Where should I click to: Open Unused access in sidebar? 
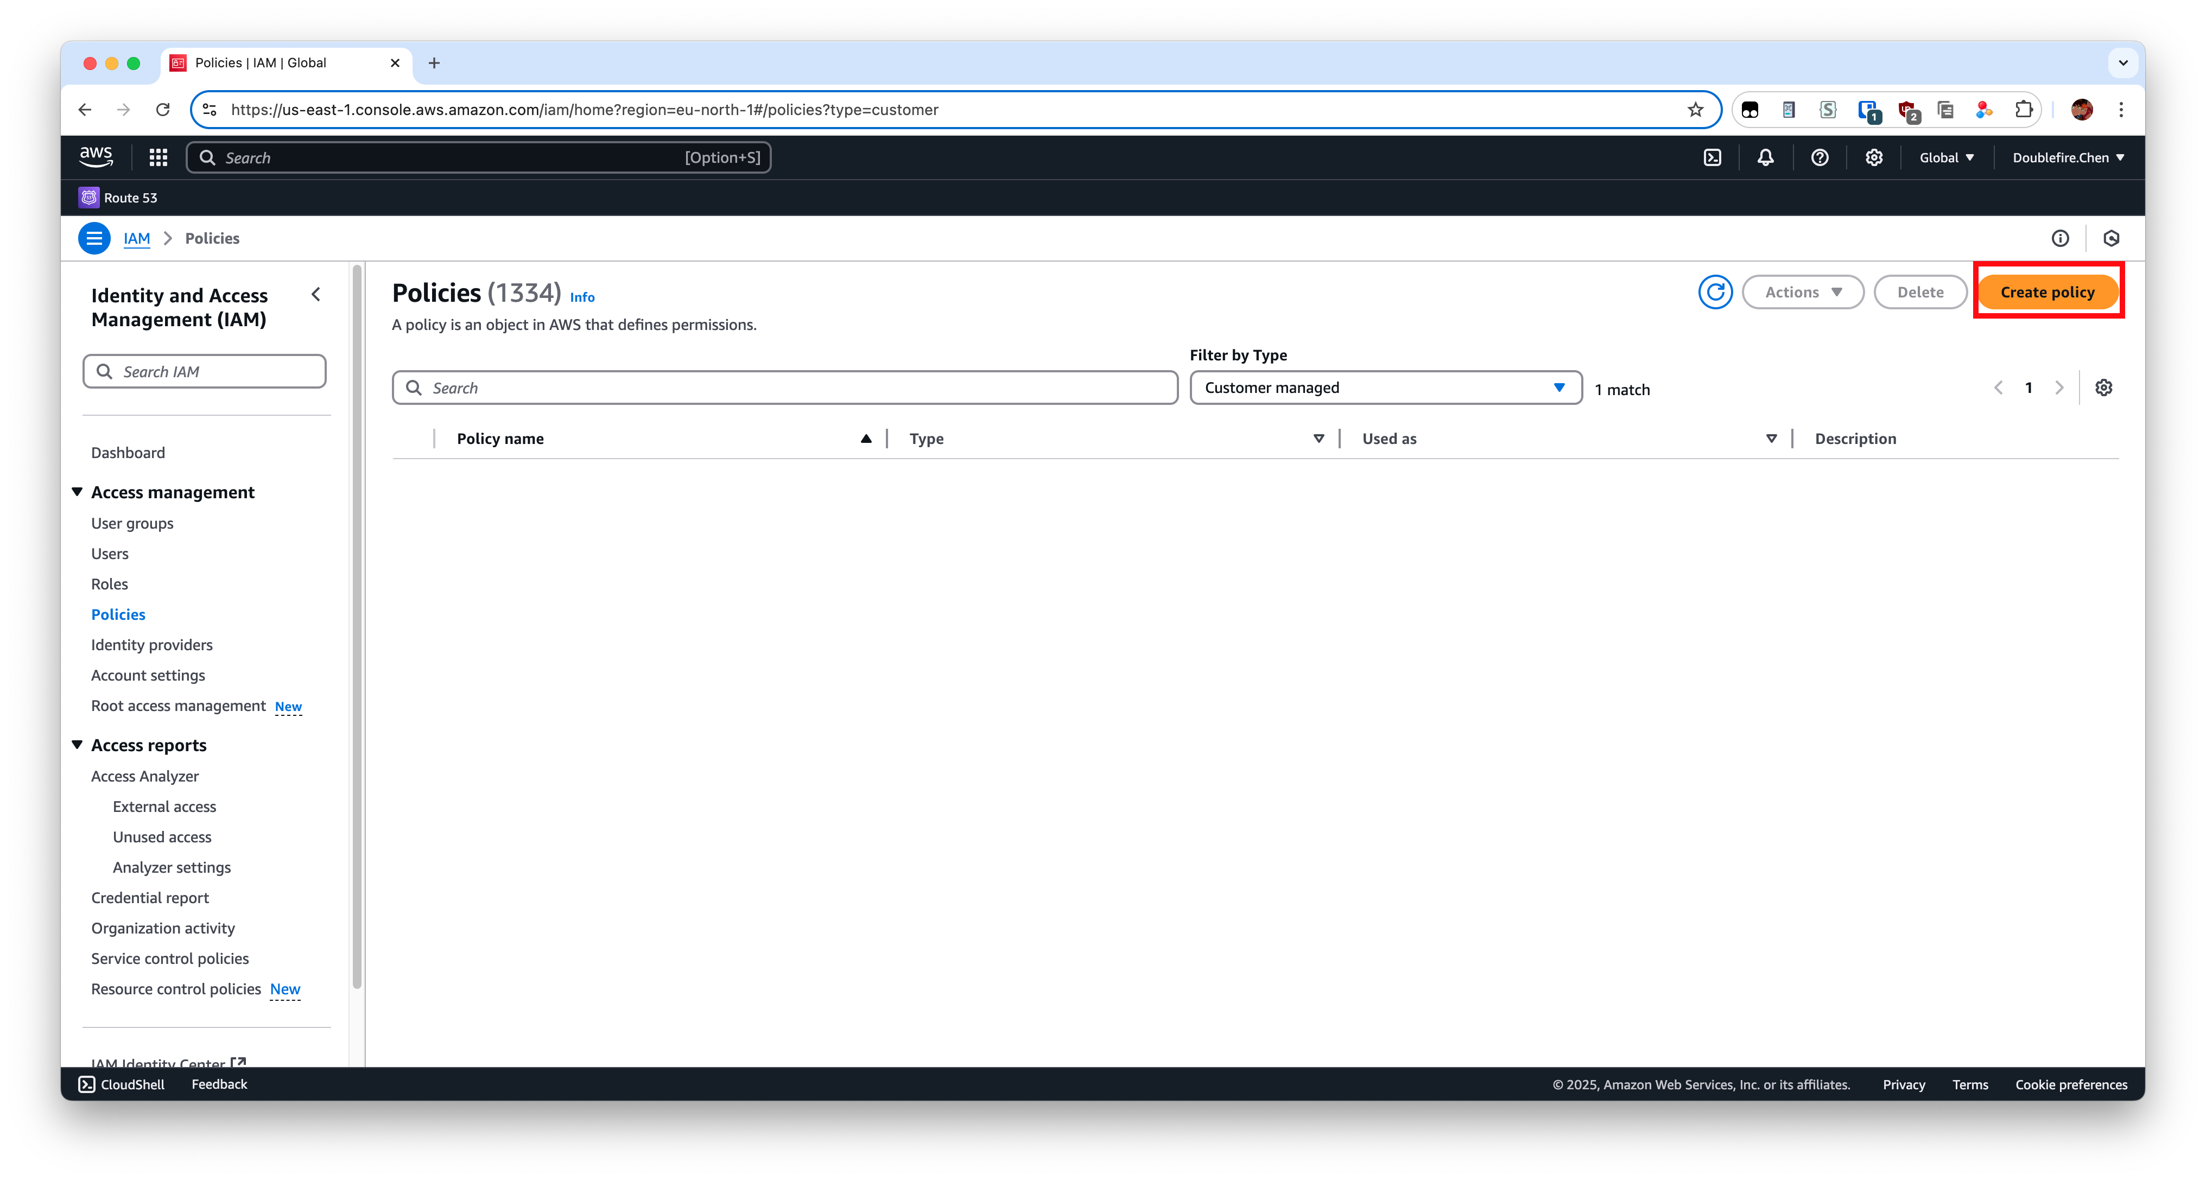[162, 837]
